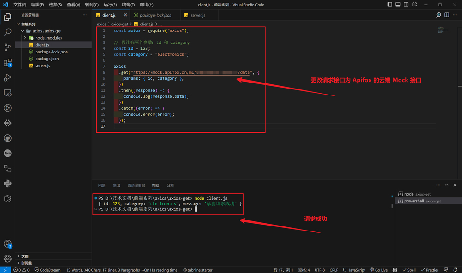This screenshot has height=273, width=462.
Task: Switch to the 输出 panel tab
Action: pyautogui.click(x=116, y=185)
